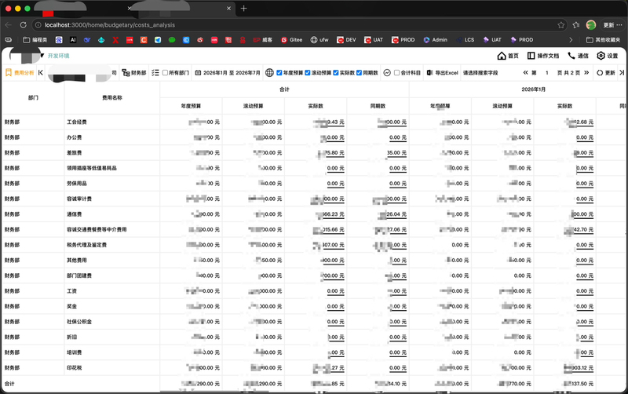Screen dimensions: 628x394
Task: Open the orange C bookmark icon
Action: 144,40
